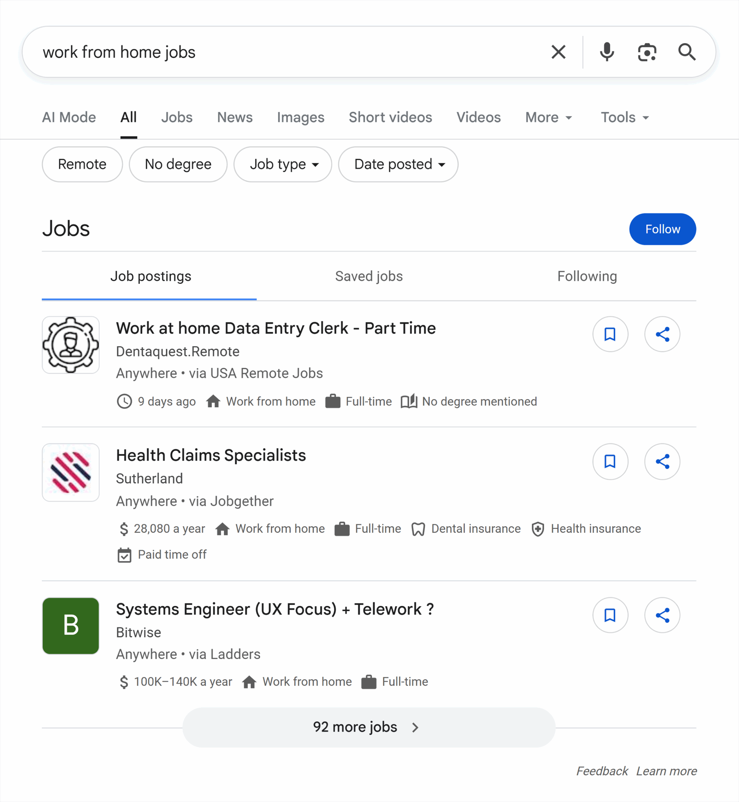Screen dimensions: 739x802
Task: Open Work at home Data Entry Clerk listing
Action: 276,328
